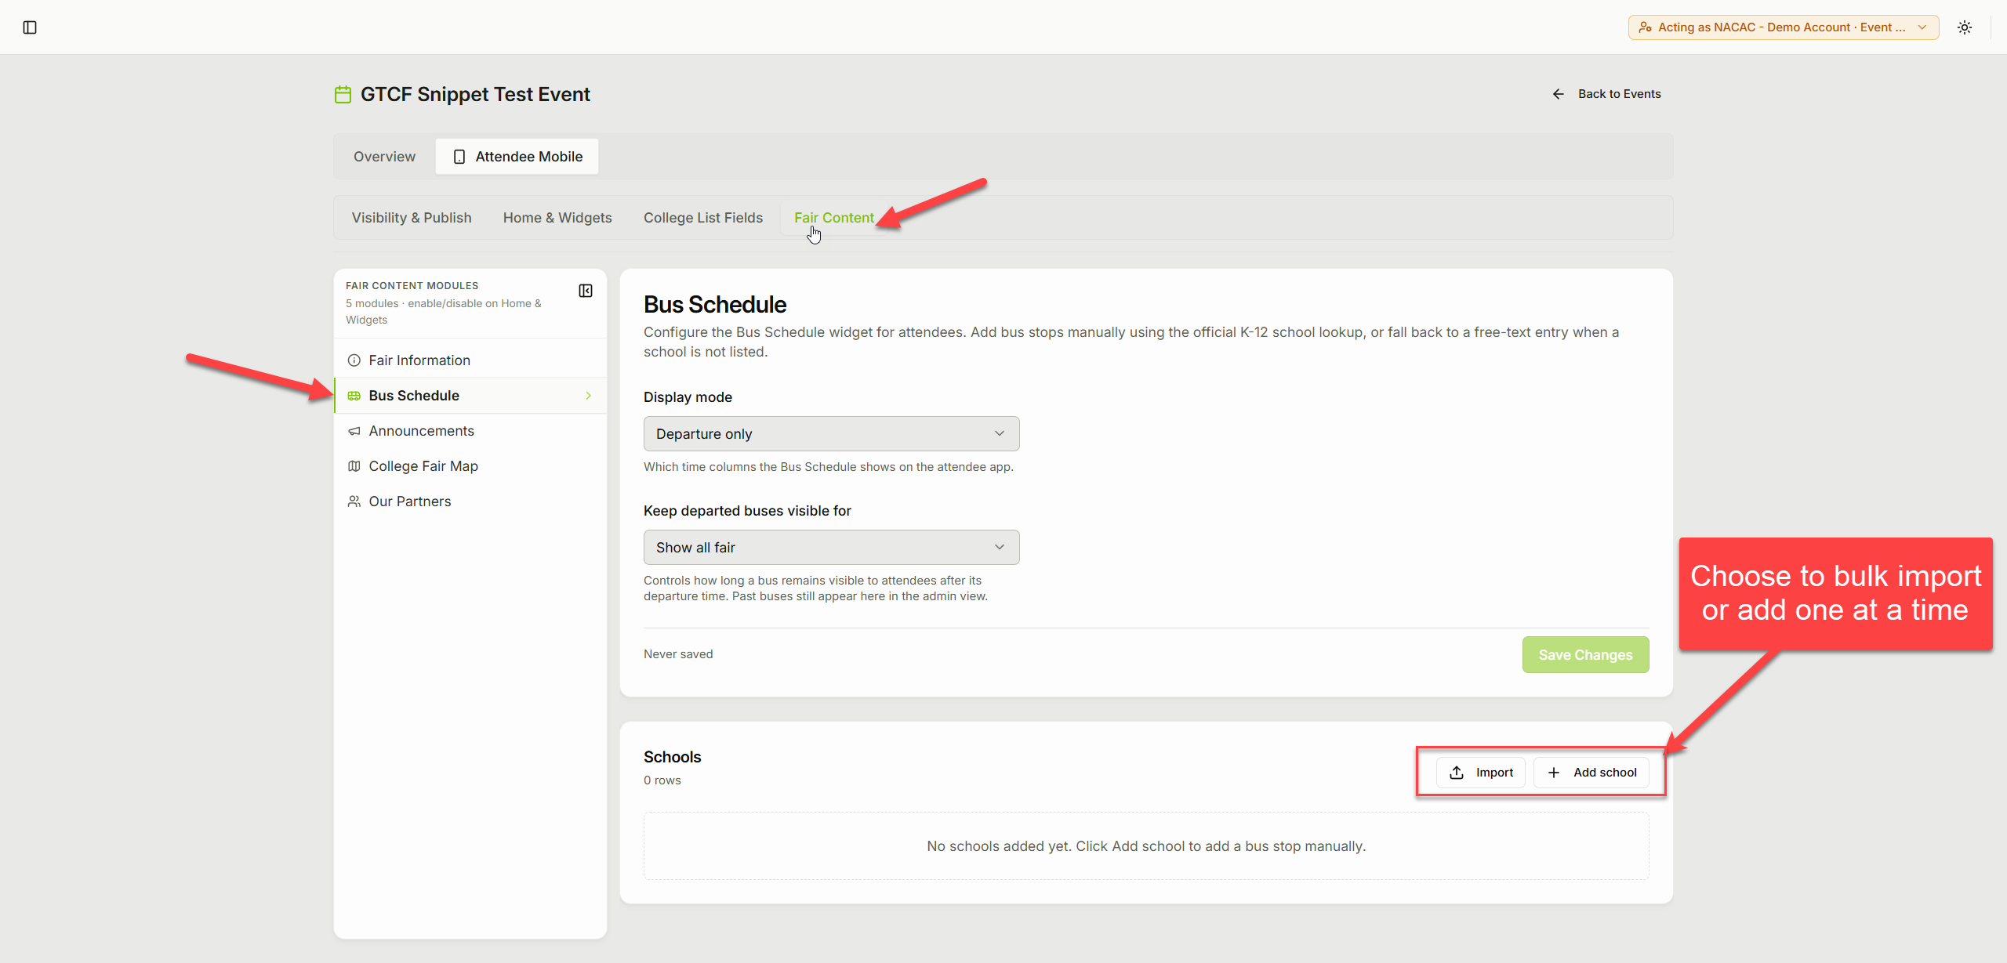This screenshot has width=2007, height=963.
Task: Open the College Fair Map module
Action: [470, 466]
